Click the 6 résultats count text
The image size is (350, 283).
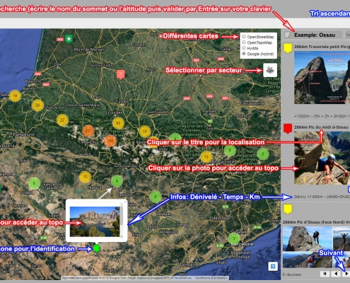tap(292, 275)
